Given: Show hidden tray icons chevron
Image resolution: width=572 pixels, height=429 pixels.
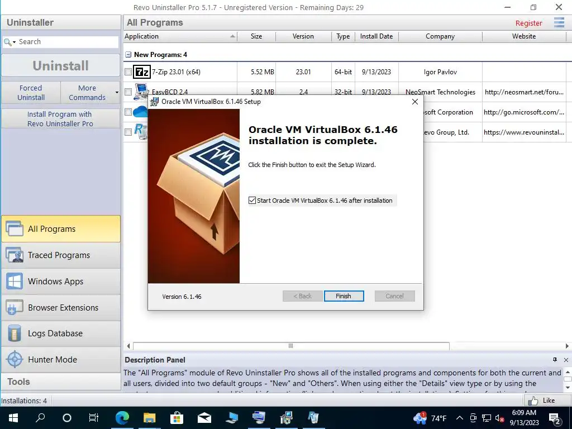Looking at the screenshot, I should coord(460,418).
